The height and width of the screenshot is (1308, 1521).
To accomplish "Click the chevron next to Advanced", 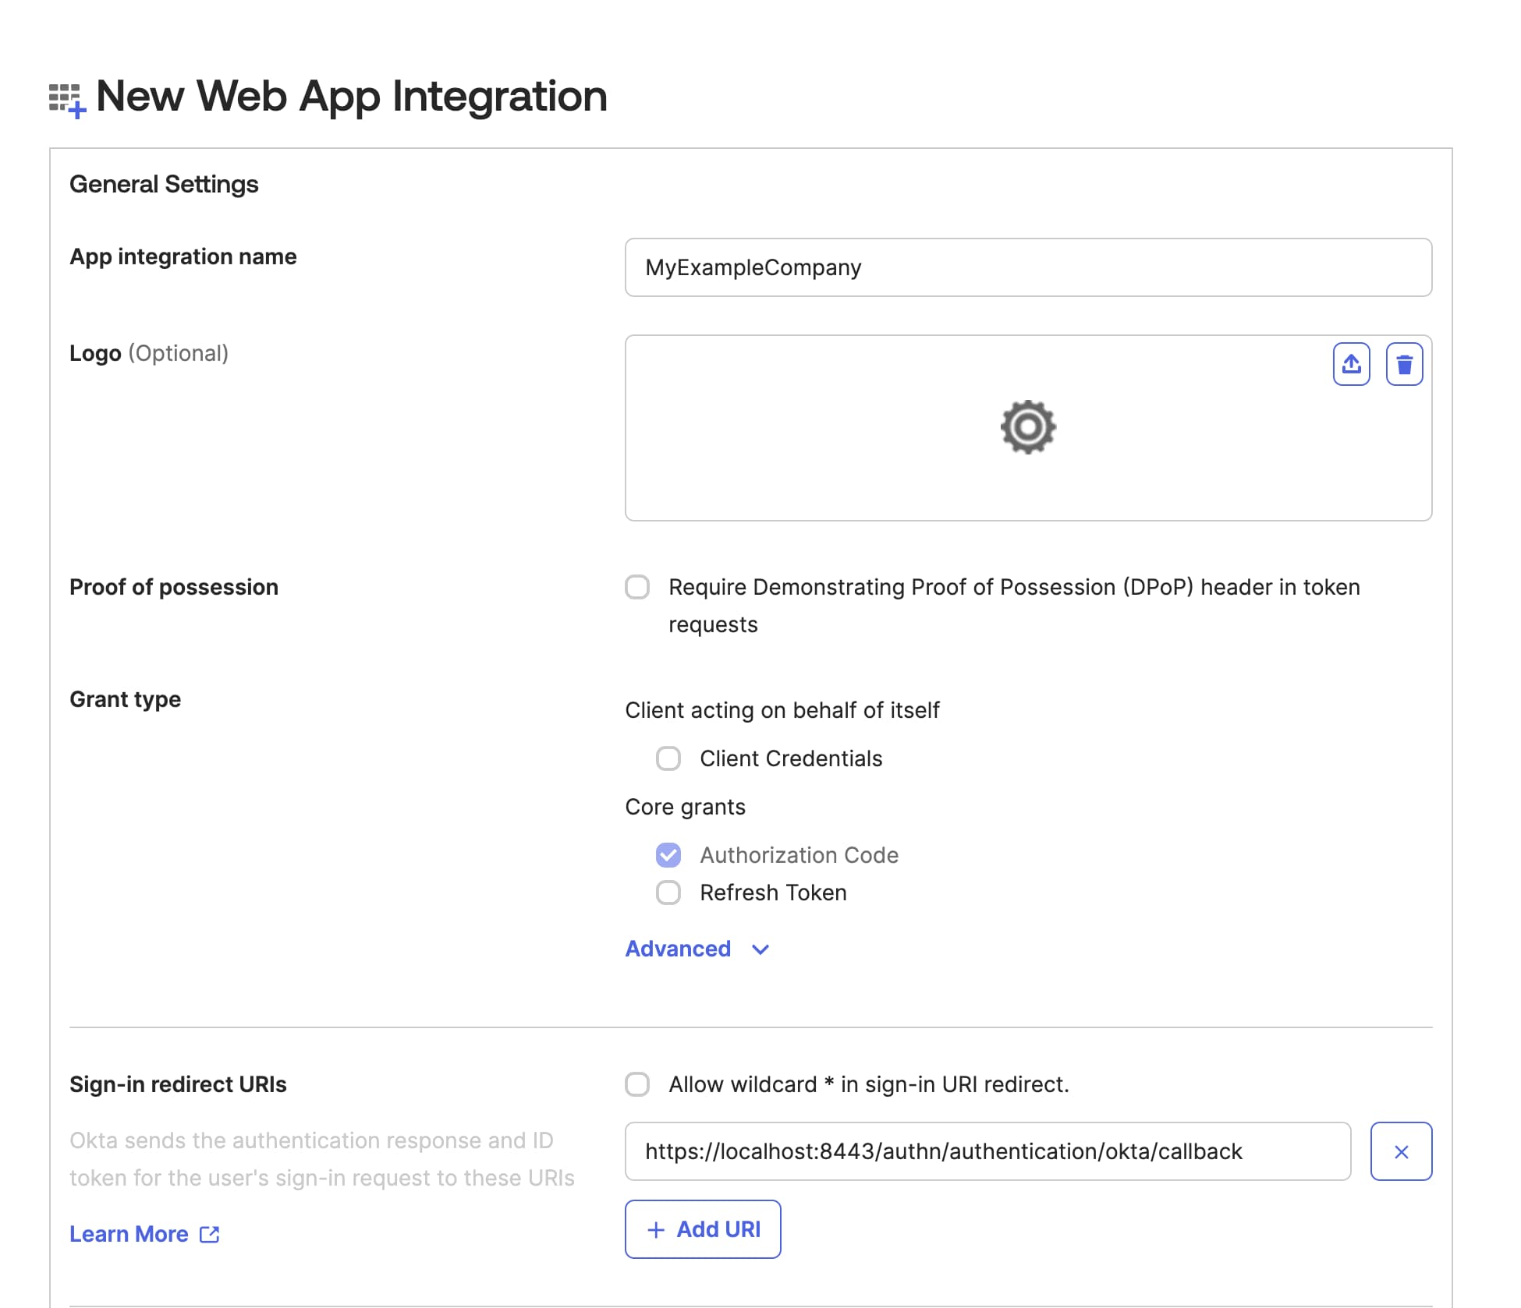I will tap(759, 949).
